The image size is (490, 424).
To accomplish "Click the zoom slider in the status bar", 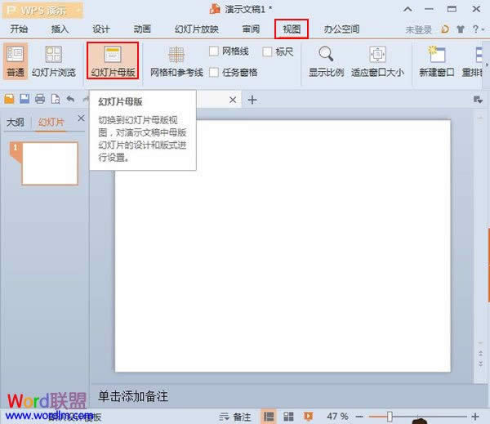I will (x=390, y=417).
